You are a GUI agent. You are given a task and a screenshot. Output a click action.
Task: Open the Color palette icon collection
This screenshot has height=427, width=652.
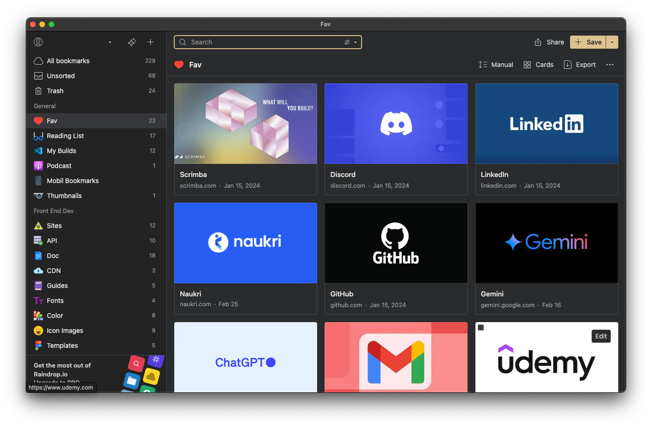(38, 316)
